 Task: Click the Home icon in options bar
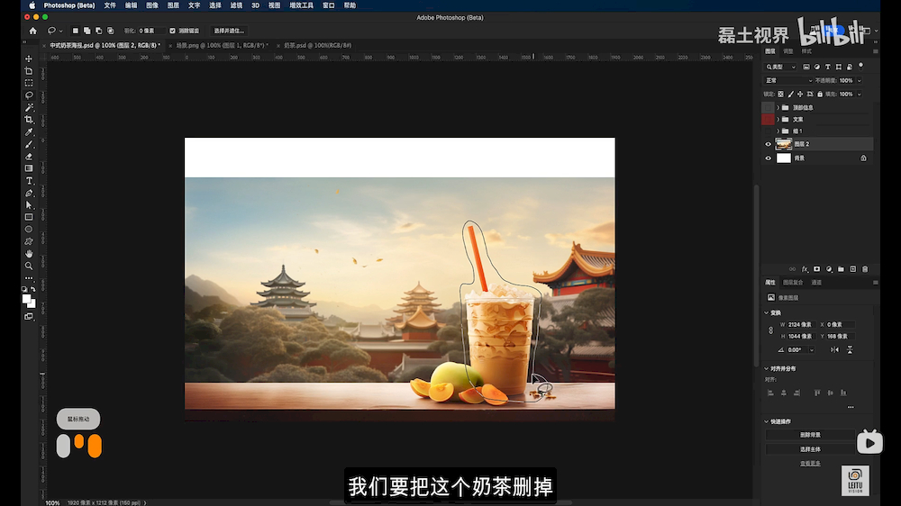[x=32, y=31]
